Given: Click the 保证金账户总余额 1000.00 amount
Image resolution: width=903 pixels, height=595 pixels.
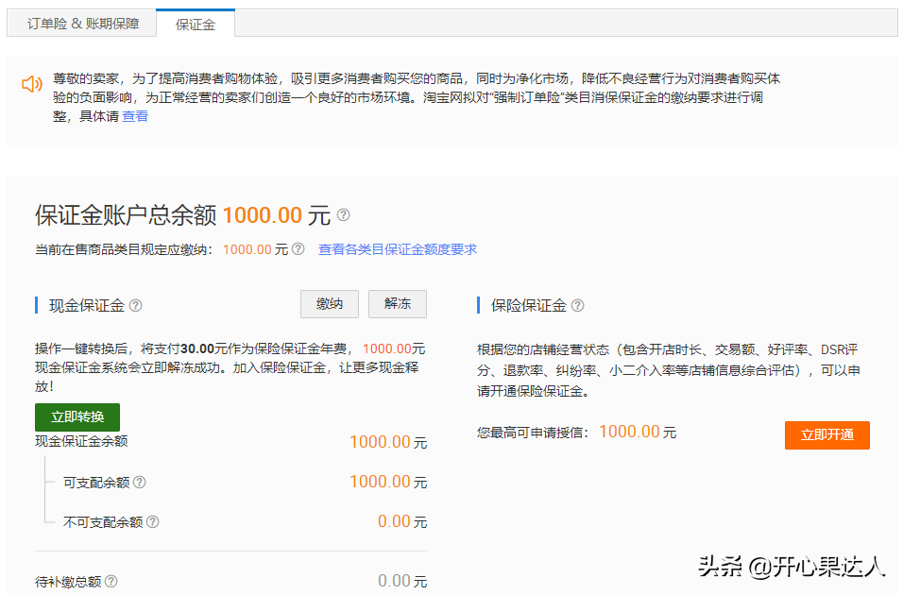Looking at the screenshot, I should 262,214.
